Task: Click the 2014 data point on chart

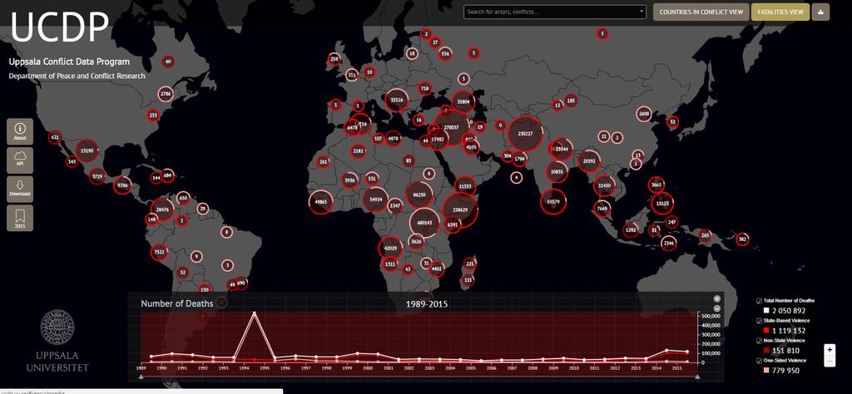Action: pos(666,351)
